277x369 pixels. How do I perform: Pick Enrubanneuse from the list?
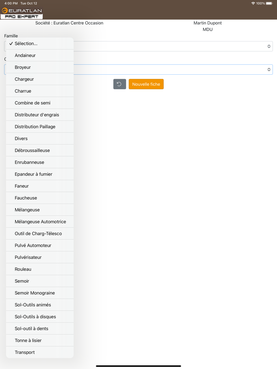pos(40,162)
